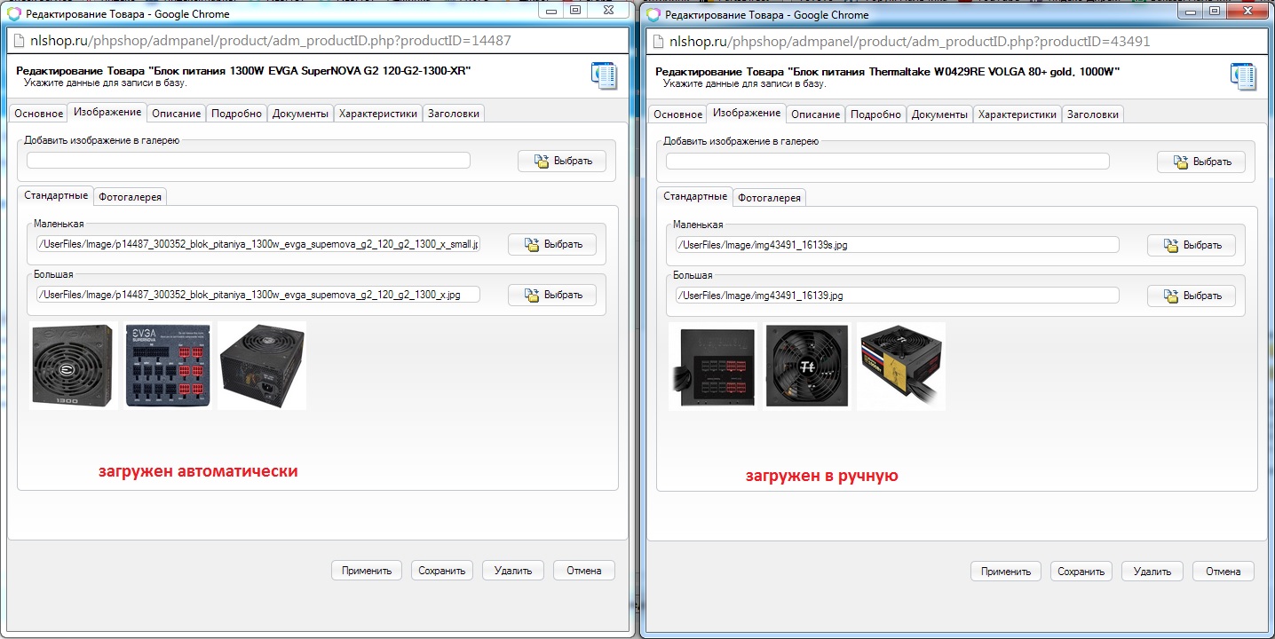Switch to the Описание tab in the EVGA window
The height and width of the screenshot is (639, 1275).
coord(176,114)
